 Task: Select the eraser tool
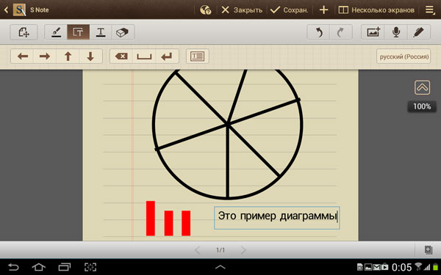pos(123,32)
